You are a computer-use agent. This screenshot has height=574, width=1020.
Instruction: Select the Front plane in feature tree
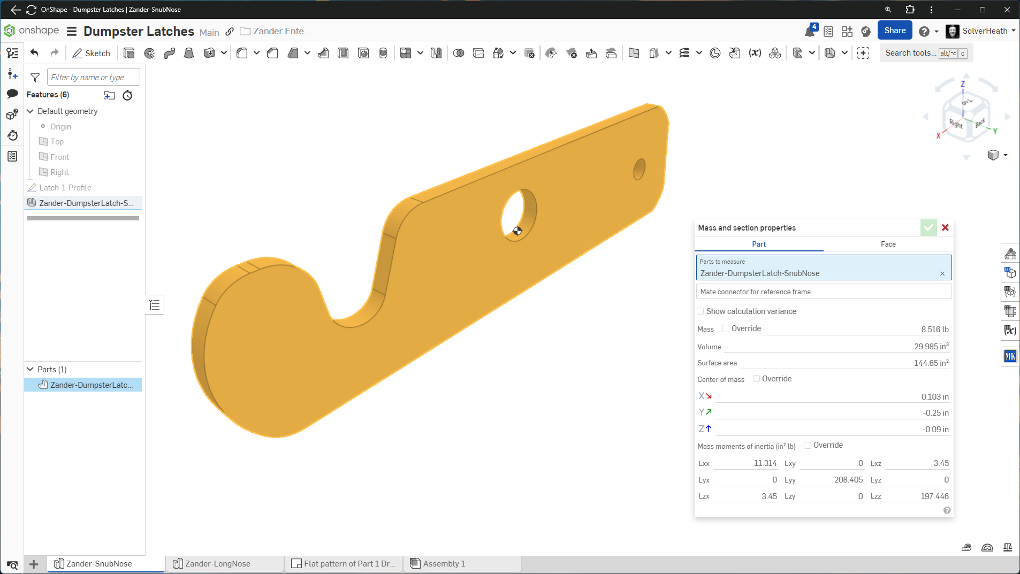[x=60, y=157]
